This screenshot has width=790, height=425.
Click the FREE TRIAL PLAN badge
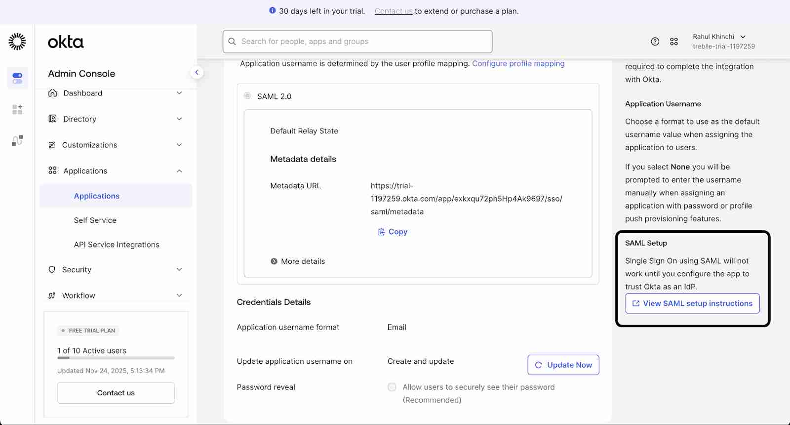coord(88,331)
